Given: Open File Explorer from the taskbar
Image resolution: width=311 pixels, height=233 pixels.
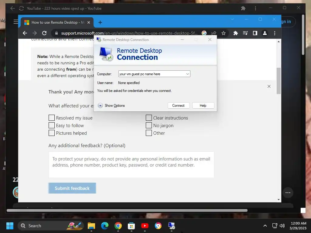Looking at the screenshot, I should [x=91, y=226].
